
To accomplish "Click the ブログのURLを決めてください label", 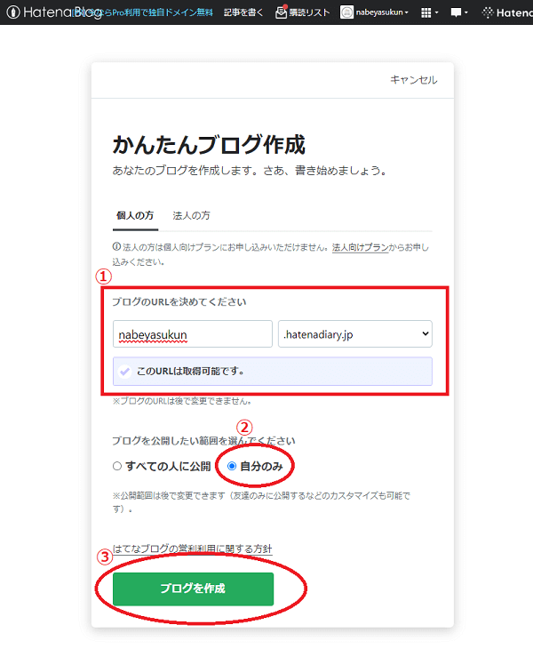I will pyautogui.click(x=179, y=302).
